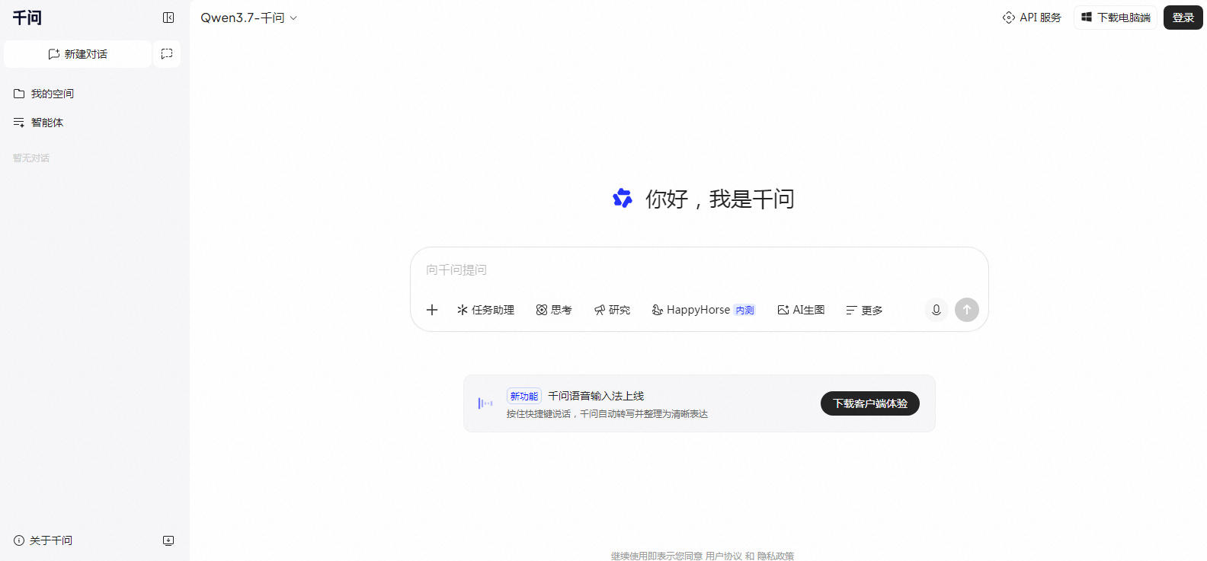1207x561 pixels.
Task: Open 我的空间 in sidebar
Action: [x=44, y=94]
